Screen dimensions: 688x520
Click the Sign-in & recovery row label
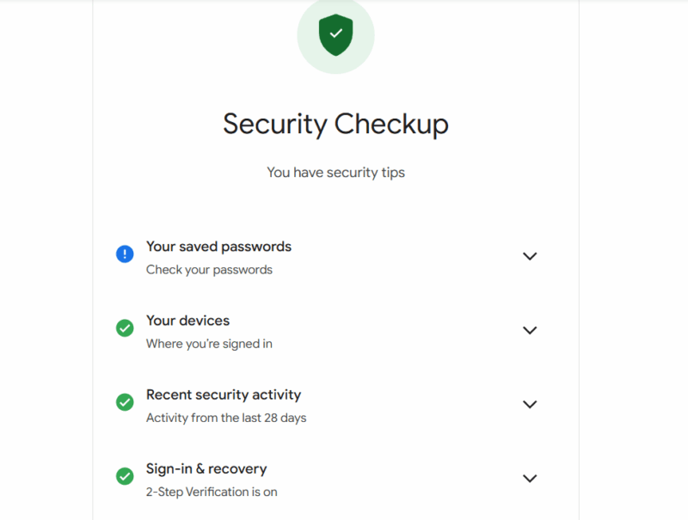pos(206,468)
